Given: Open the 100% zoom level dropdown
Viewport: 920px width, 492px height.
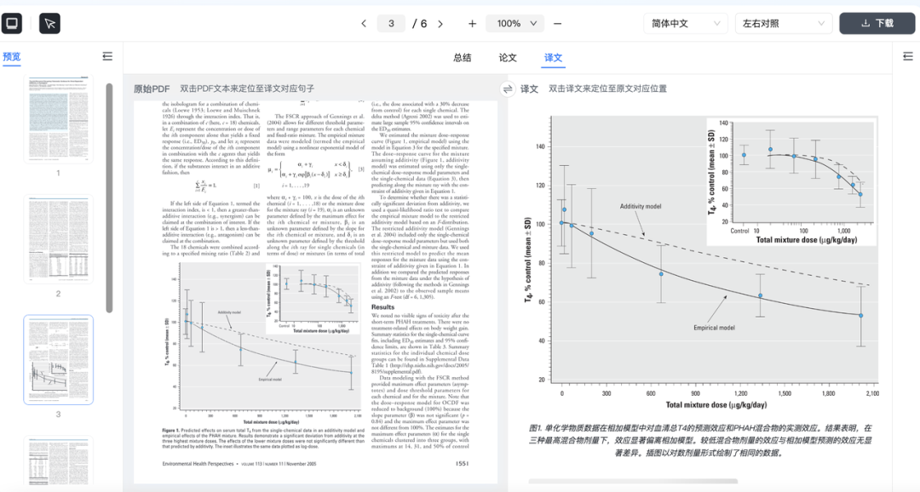Looking at the screenshot, I should pos(515,24).
